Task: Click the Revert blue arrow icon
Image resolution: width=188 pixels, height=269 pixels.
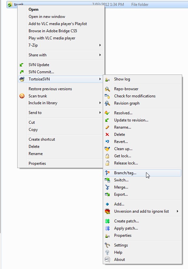Action: [x=107, y=142]
